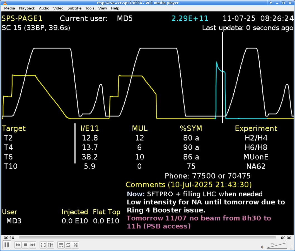
Task: Open the Playback menu
Action: point(27,8)
